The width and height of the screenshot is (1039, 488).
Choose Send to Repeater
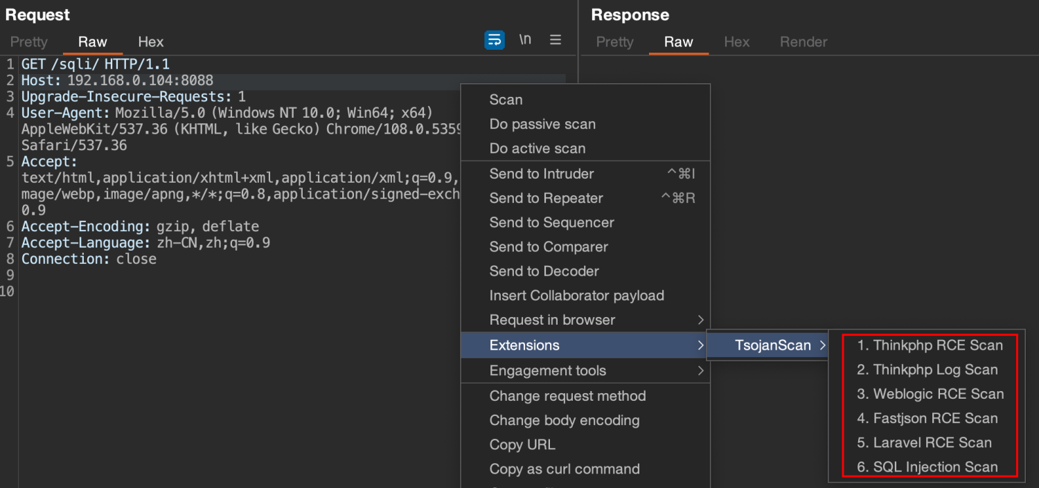tap(546, 199)
